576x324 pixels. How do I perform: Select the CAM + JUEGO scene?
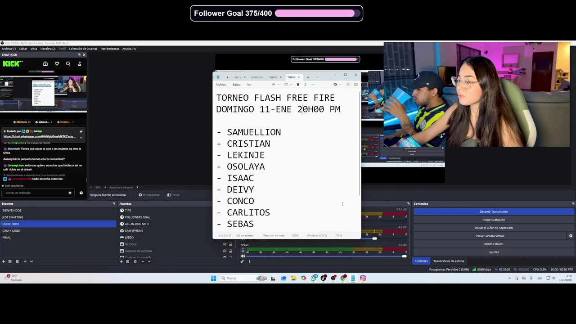click(58, 231)
